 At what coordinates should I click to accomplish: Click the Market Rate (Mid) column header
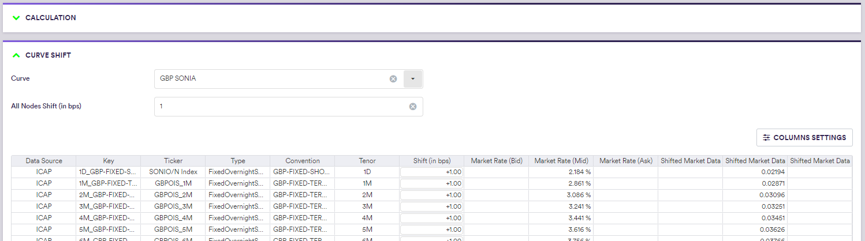(x=561, y=161)
